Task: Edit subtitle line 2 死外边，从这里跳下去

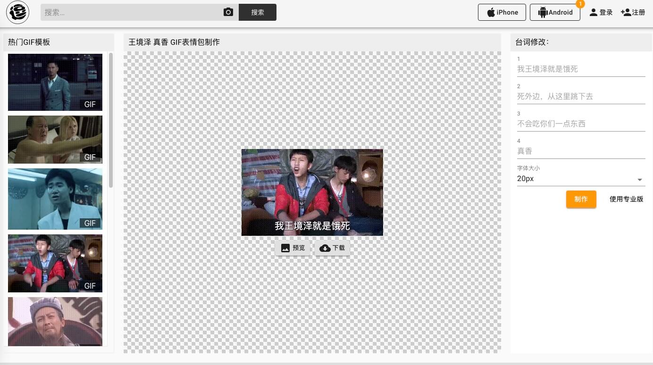Action: pyautogui.click(x=581, y=96)
